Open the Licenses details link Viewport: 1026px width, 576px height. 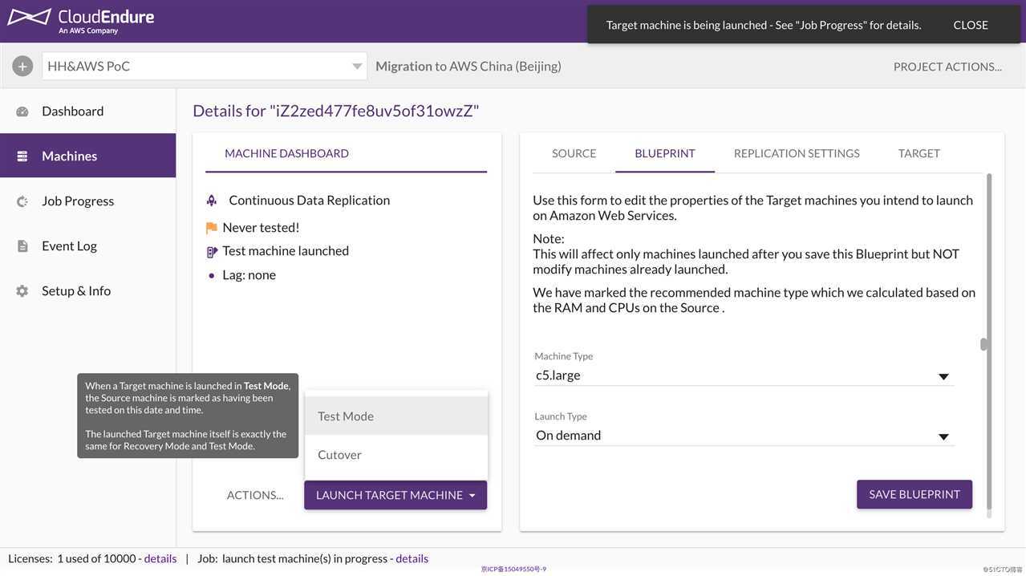pos(160,558)
